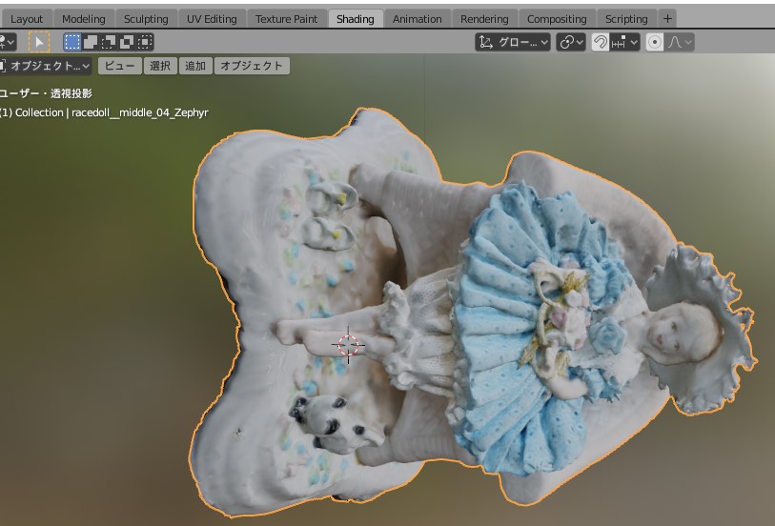
Task: Open the object mode dropdown (オブジェクト...)
Action: 48,66
